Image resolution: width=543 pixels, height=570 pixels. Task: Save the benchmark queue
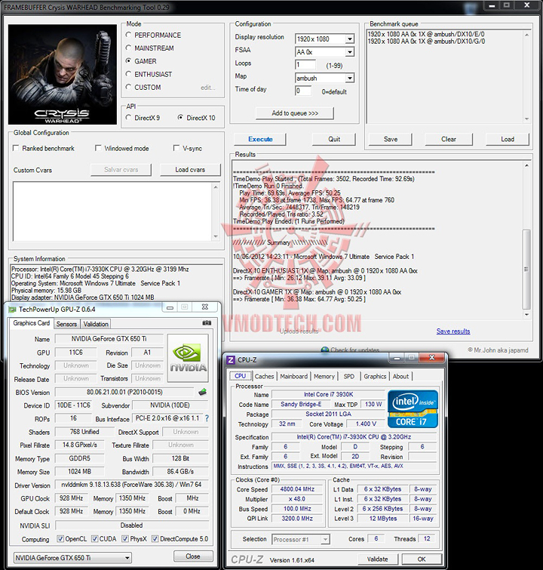pyautogui.click(x=391, y=139)
